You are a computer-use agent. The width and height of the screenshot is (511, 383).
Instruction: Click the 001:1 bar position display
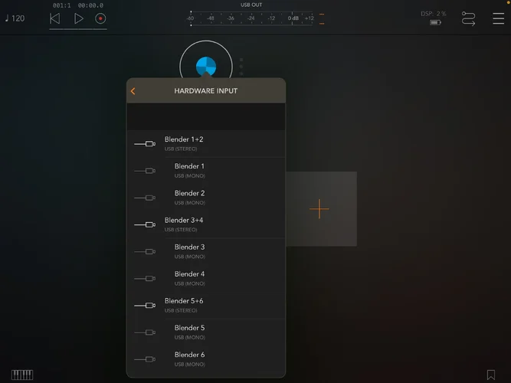[61, 5]
